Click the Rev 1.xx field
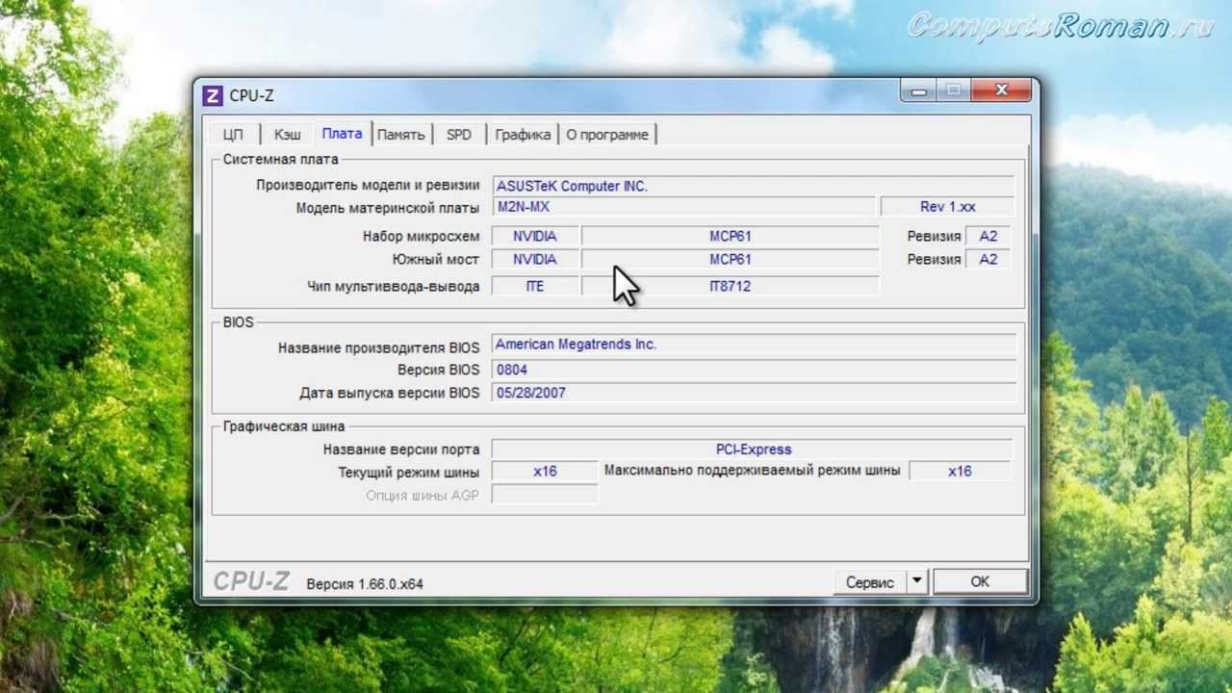Viewport: 1232px width, 693px height. coord(947,207)
